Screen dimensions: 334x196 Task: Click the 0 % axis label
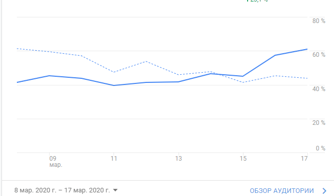[x=320, y=148]
